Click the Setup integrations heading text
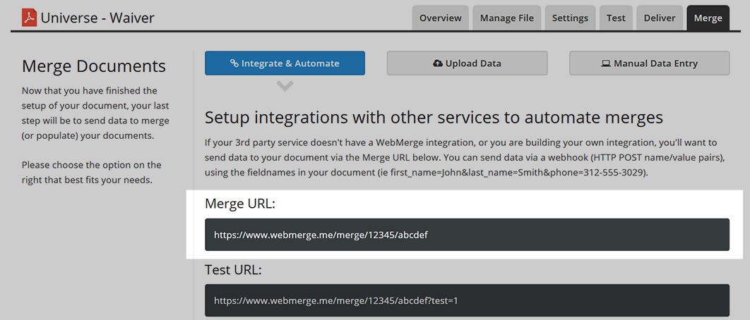Image resolution: width=750 pixels, height=320 pixels. coord(434,116)
